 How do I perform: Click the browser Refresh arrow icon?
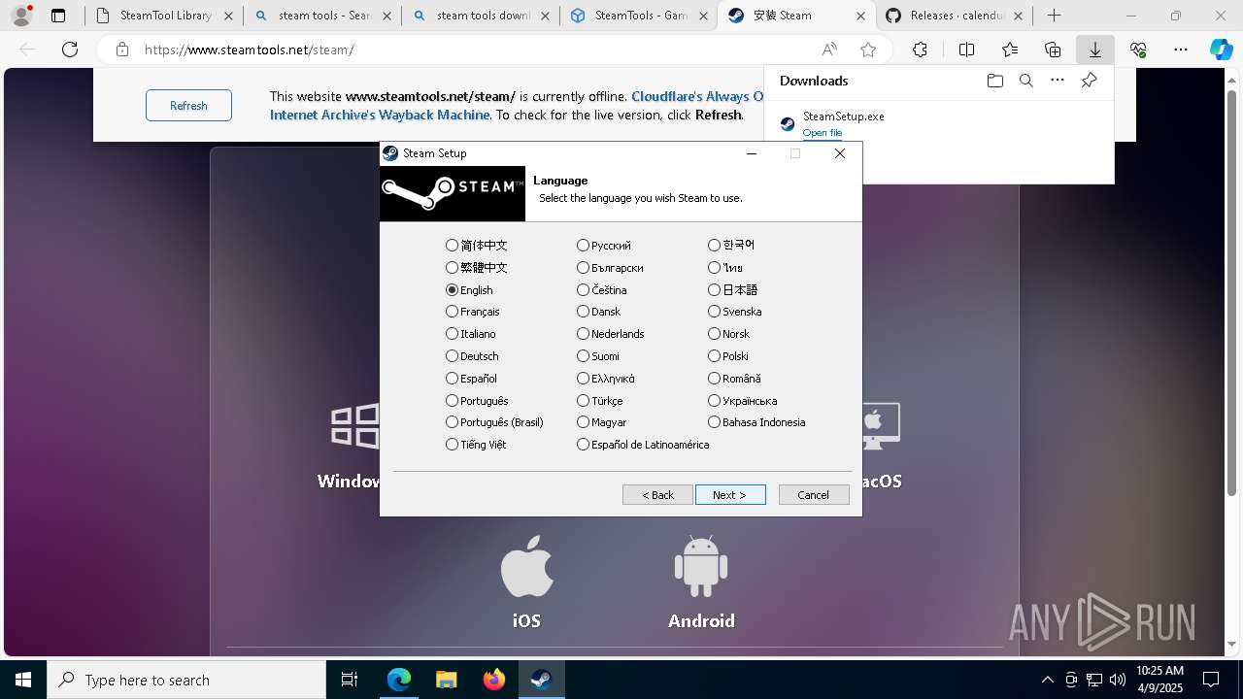coord(70,50)
